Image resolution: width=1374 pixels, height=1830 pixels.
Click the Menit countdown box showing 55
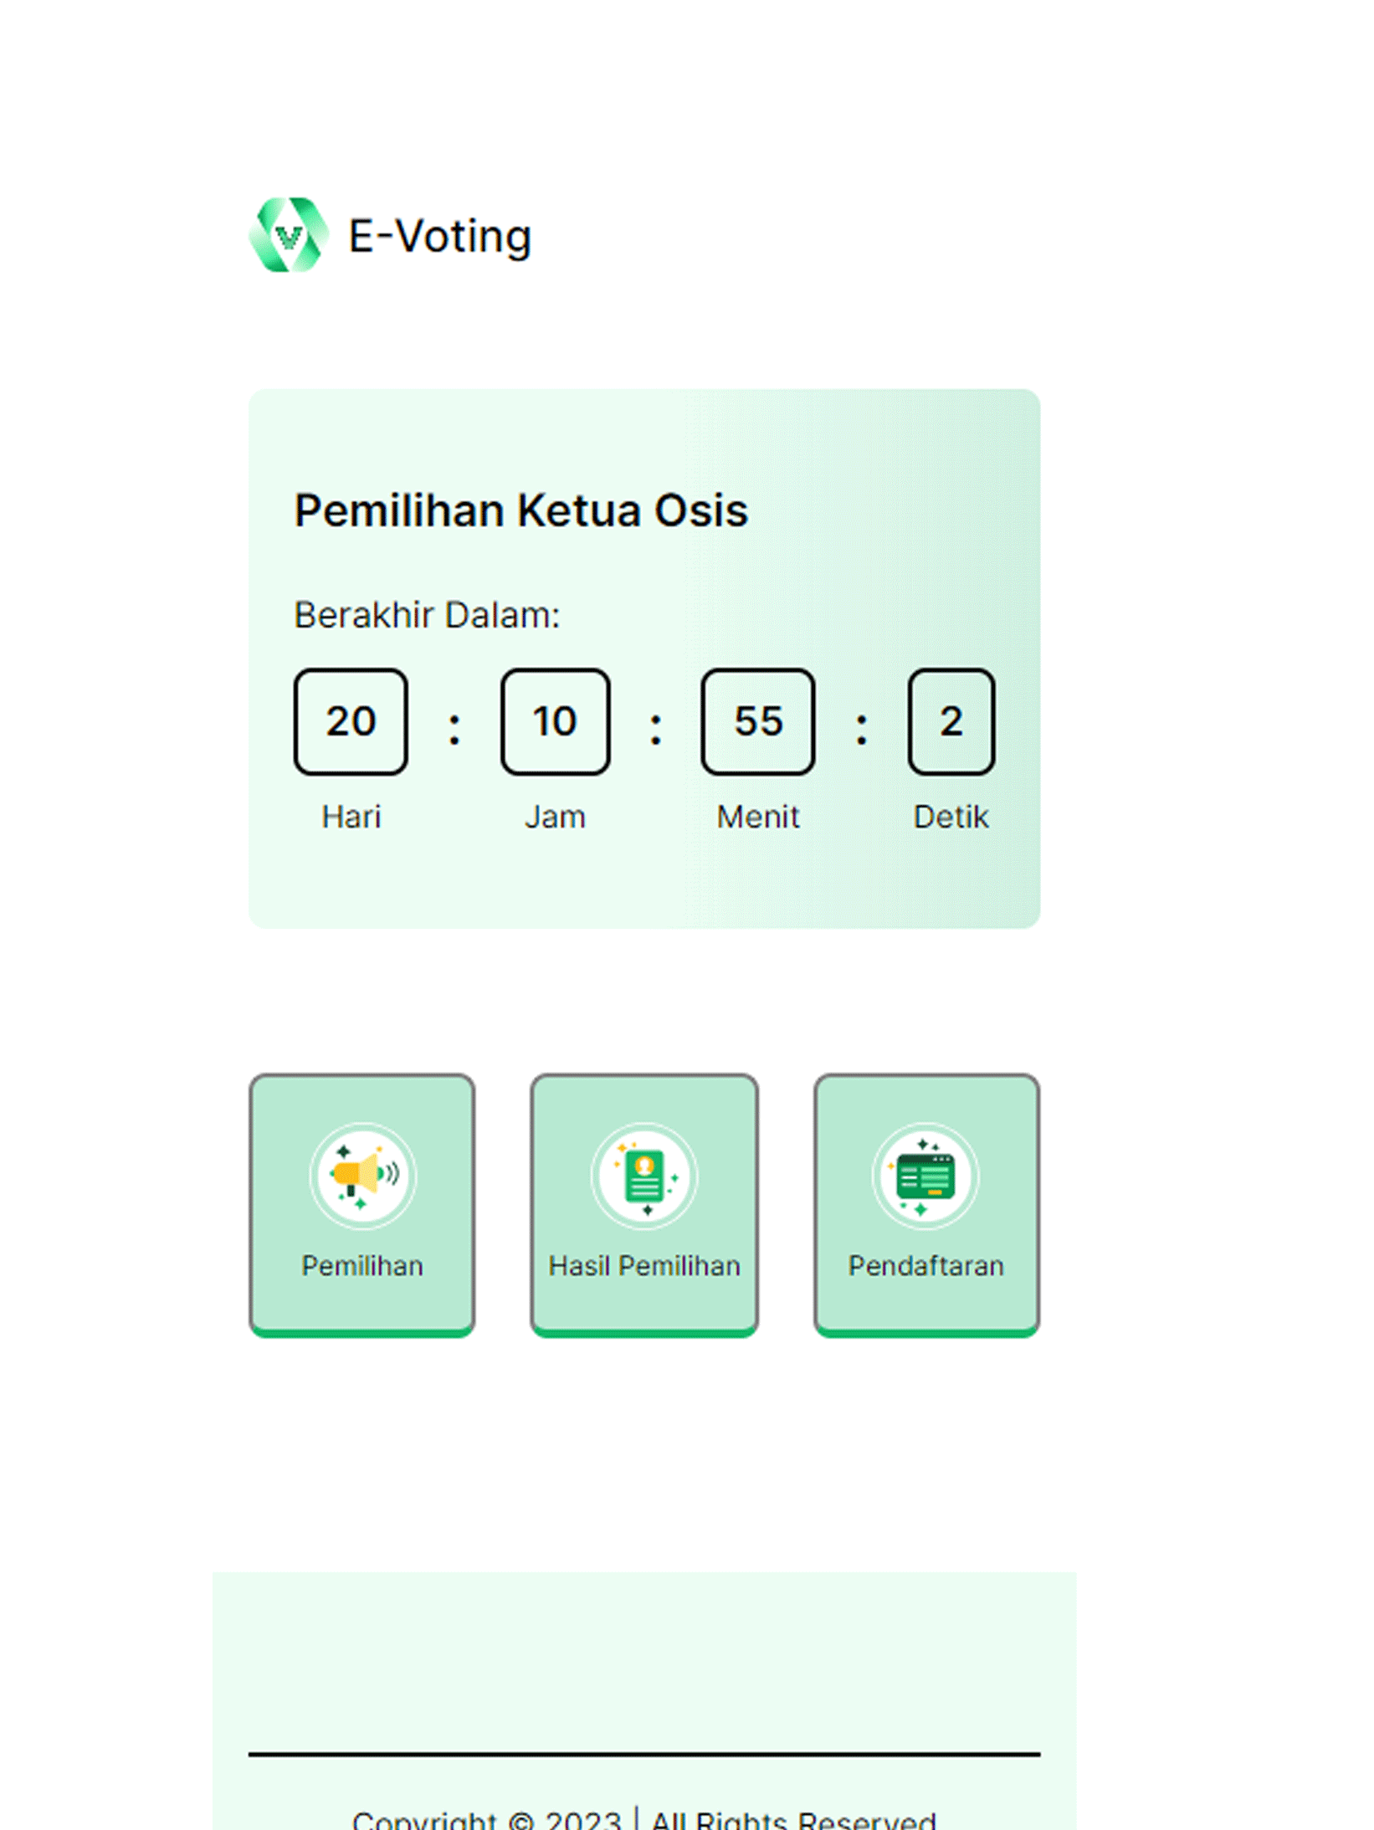tap(757, 721)
